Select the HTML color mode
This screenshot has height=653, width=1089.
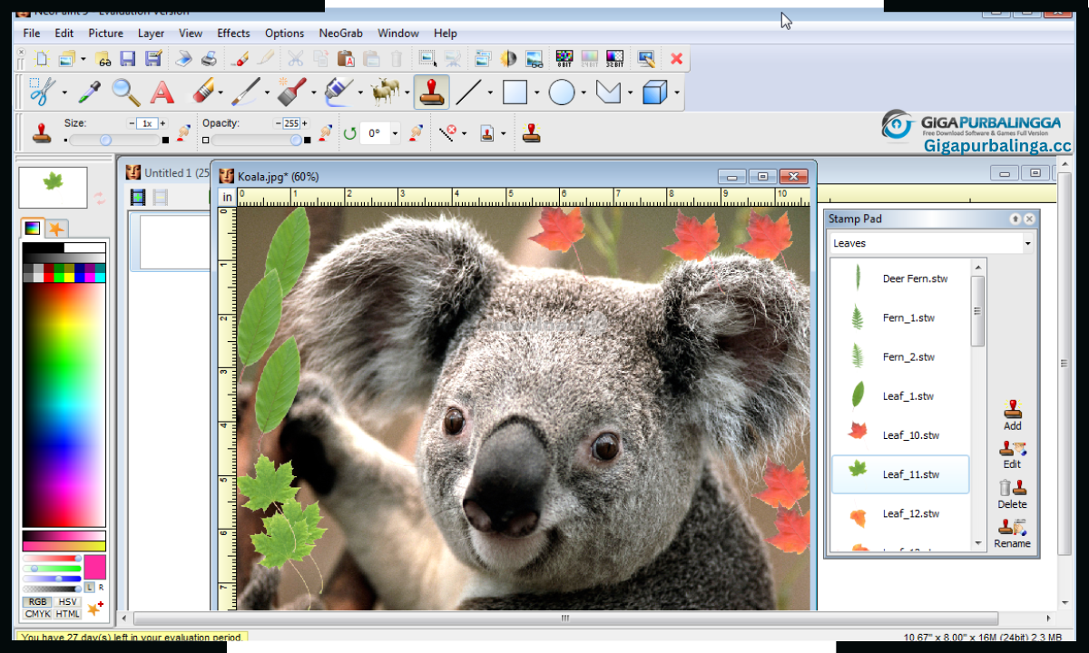[x=68, y=614]
